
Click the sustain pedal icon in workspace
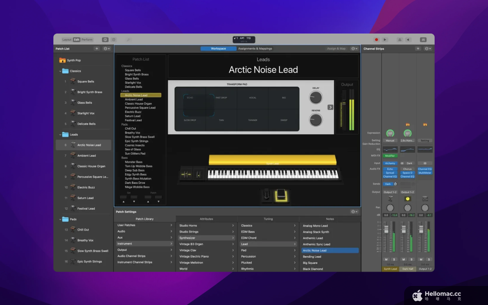point(267,195)
